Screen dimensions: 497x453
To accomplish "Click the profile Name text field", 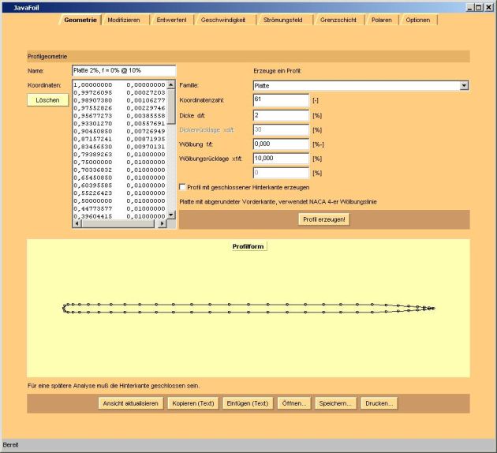I will click(x=123, y=71).
